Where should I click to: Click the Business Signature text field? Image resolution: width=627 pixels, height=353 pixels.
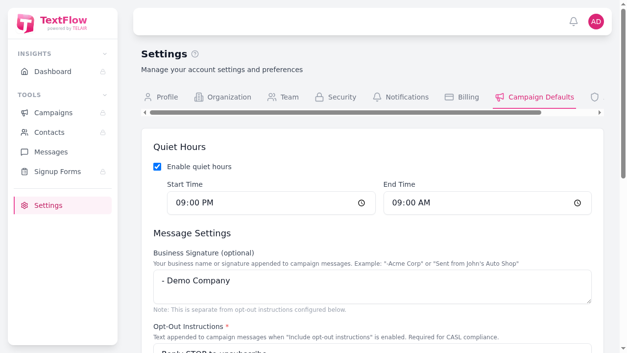pyautogui.click(x=372, y=287)
